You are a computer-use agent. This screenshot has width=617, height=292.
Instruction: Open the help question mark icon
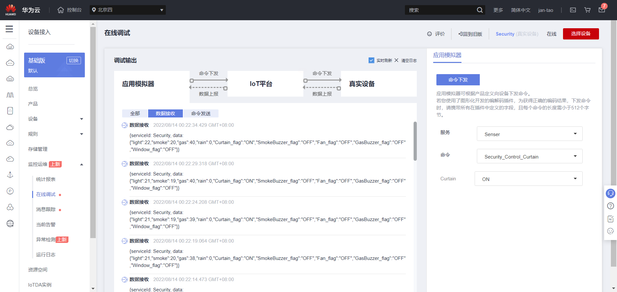point(611,206)
